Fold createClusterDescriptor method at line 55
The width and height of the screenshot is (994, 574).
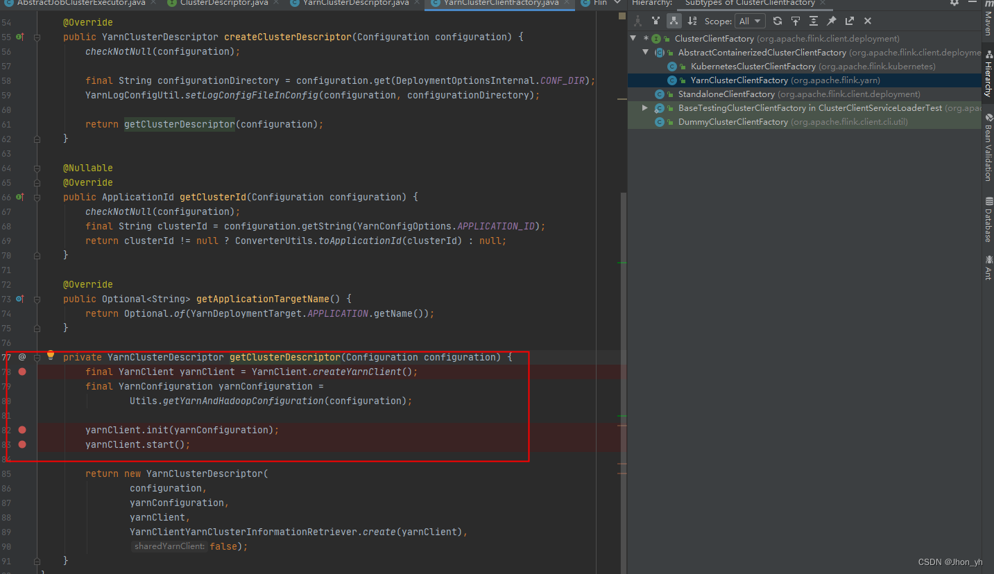click(37, 37)
